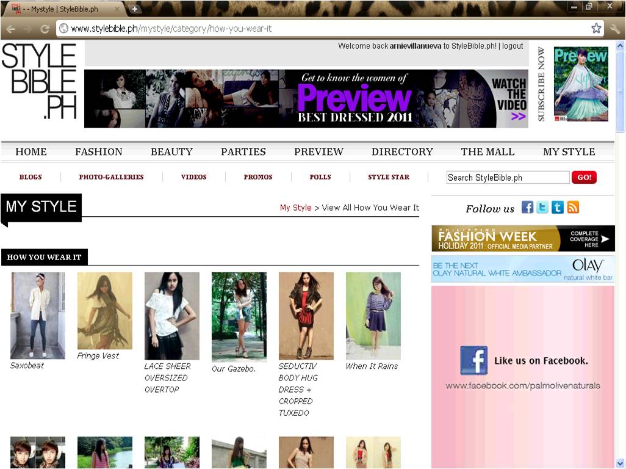Image resolution: width=626 pixels, height=469 pixels.
Task: Open the Facebook follow icon
Action: coord(527,208)
